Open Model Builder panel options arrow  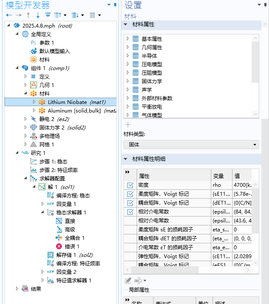(109, 5)
